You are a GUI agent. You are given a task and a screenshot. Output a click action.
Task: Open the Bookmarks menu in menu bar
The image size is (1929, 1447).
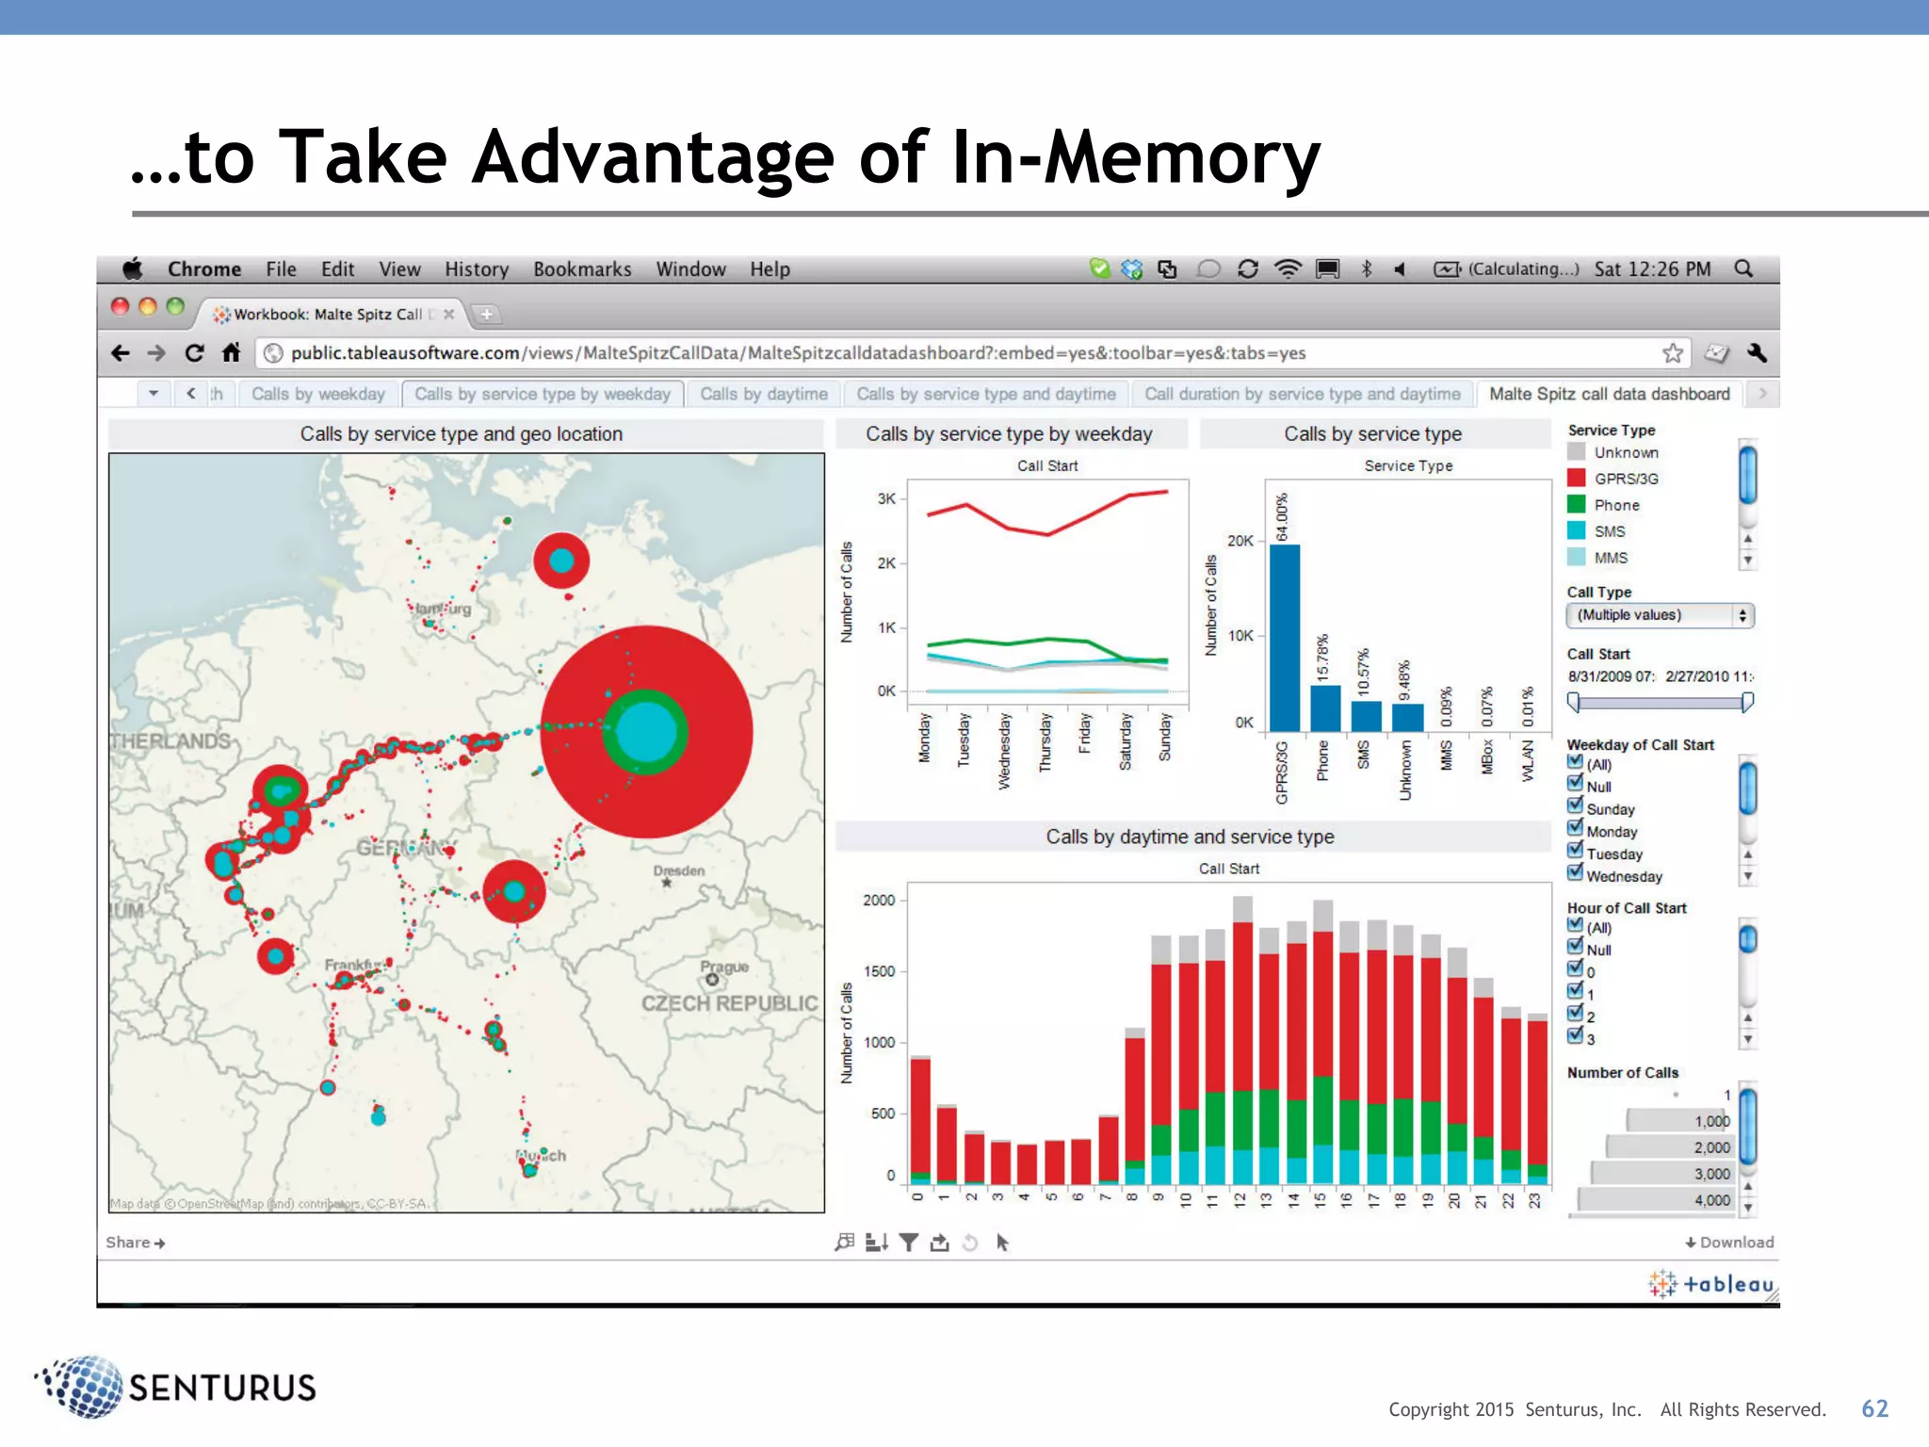click(x=582, y=269)
